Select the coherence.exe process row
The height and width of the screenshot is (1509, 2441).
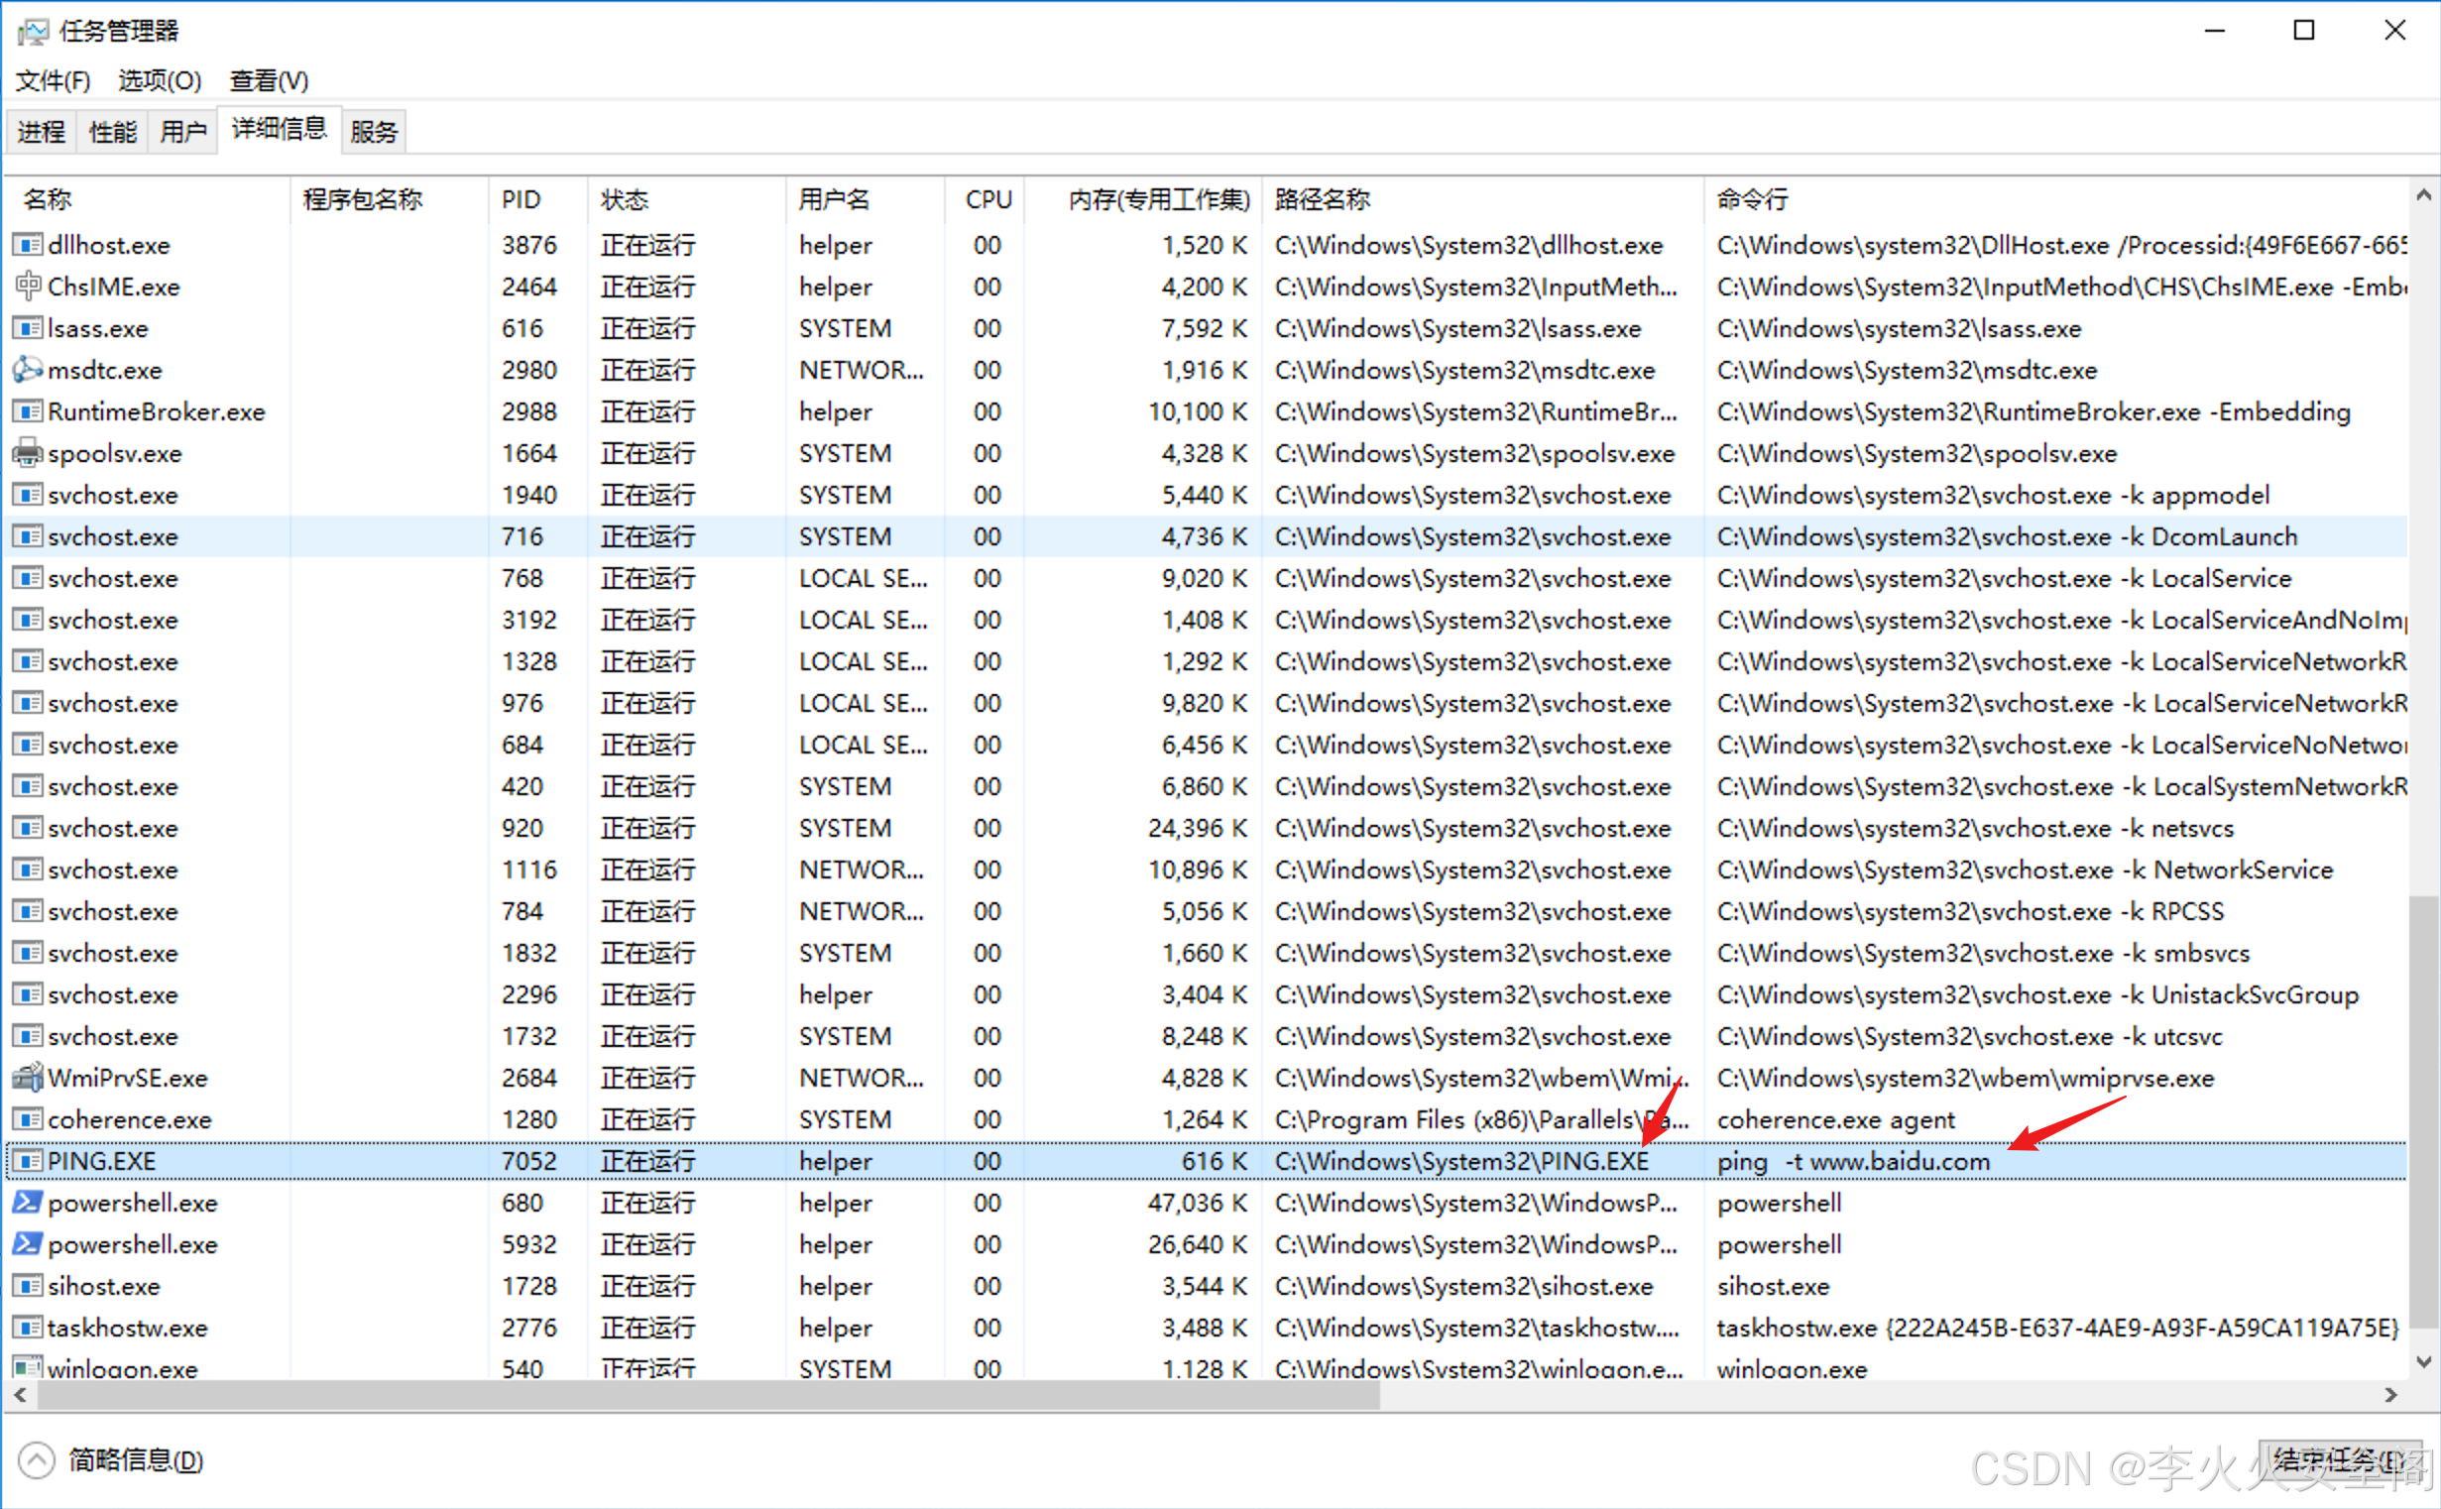point(130,1119)
